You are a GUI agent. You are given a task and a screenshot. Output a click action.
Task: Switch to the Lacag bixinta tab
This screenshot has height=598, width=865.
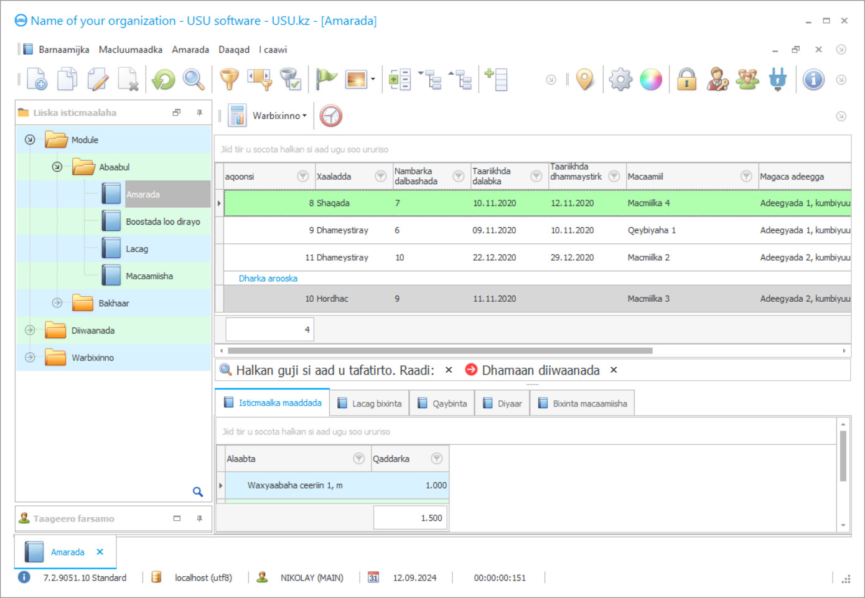pos(370,403)
